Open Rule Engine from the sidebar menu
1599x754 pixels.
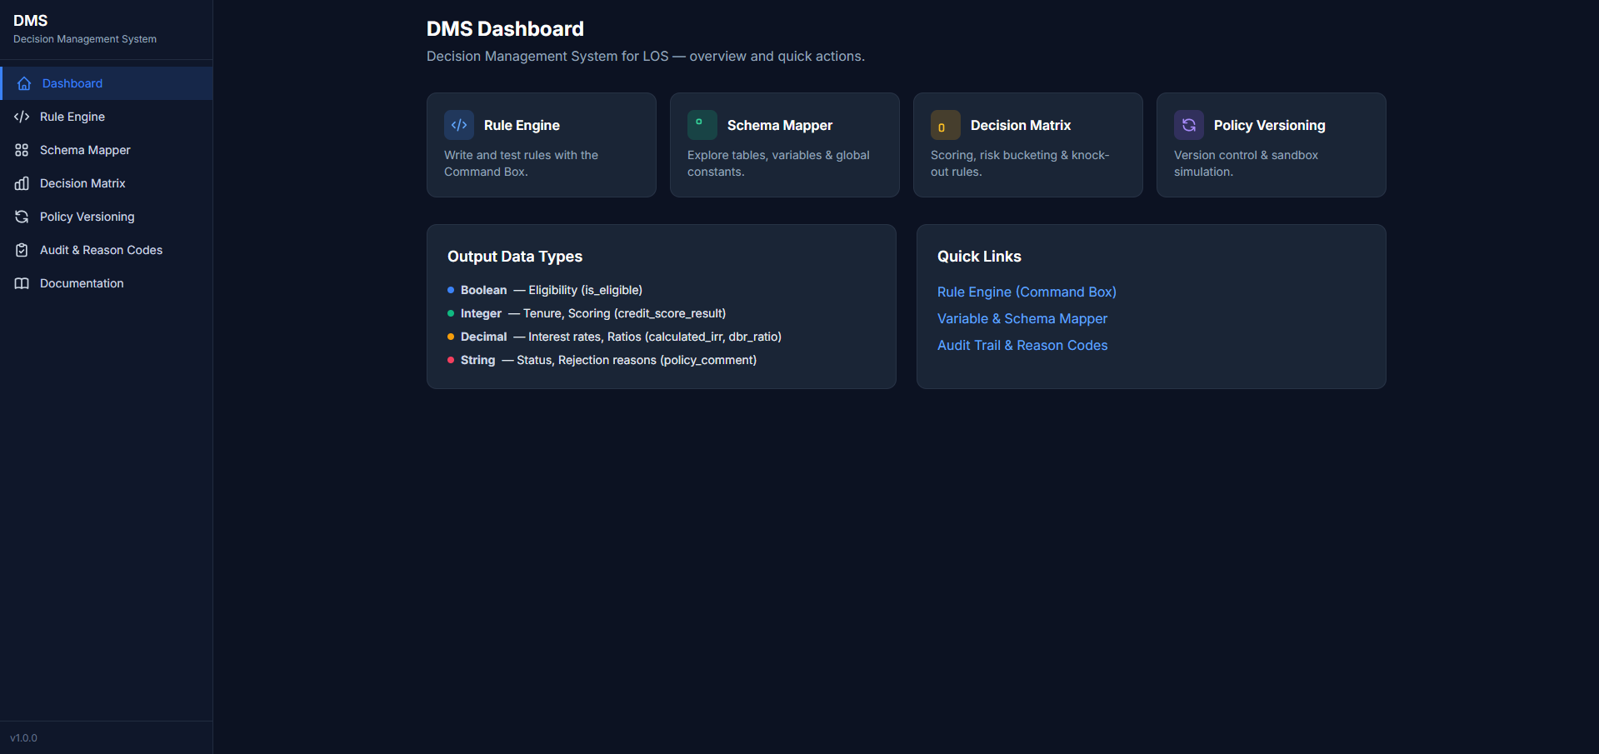point(72,117)
